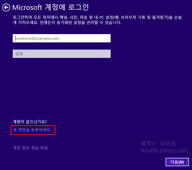Go back using the circled arrow icon

[x=6, y=8]
